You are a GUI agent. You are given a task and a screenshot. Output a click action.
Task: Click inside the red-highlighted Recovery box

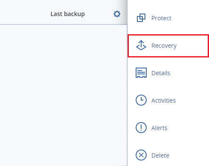[x=168, y=46]
